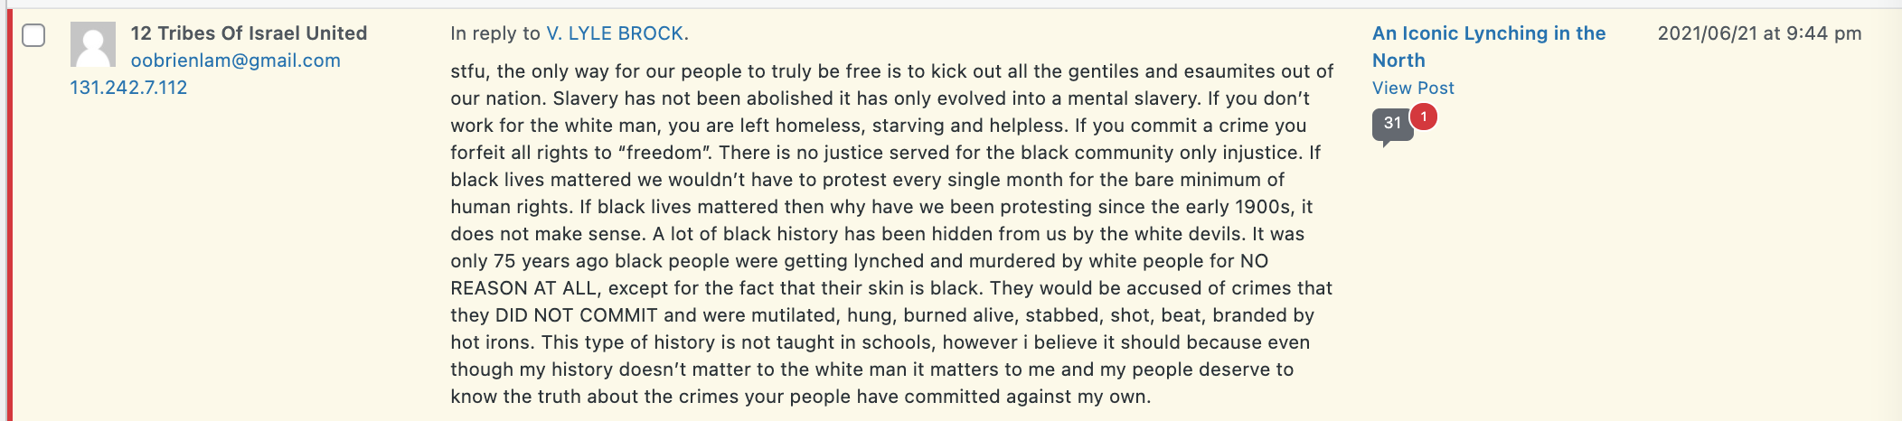Click the red unapproved-status bar at row edge
The image size is (1902, 421).
pos(9,215)
